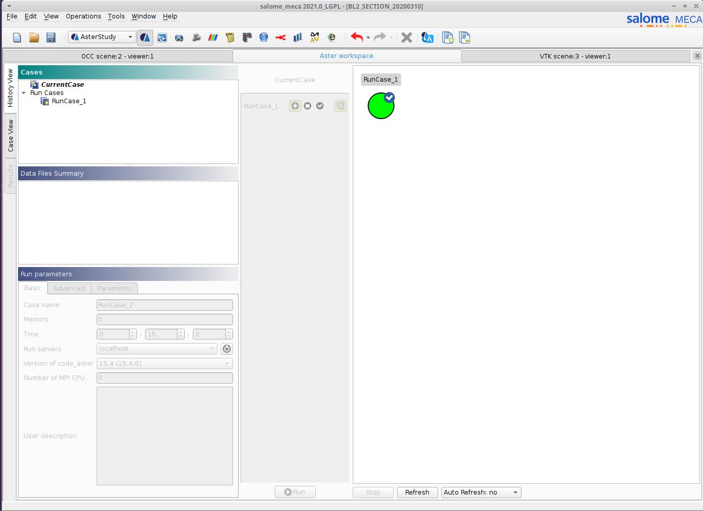The image size is (703, 511).
Task: Select the Case View side tab
Action: [x=10, y=136]
